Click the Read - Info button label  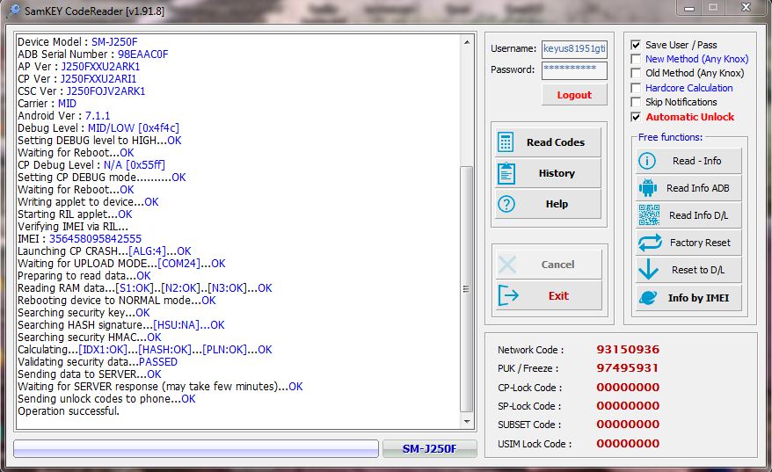click(696, 161)
